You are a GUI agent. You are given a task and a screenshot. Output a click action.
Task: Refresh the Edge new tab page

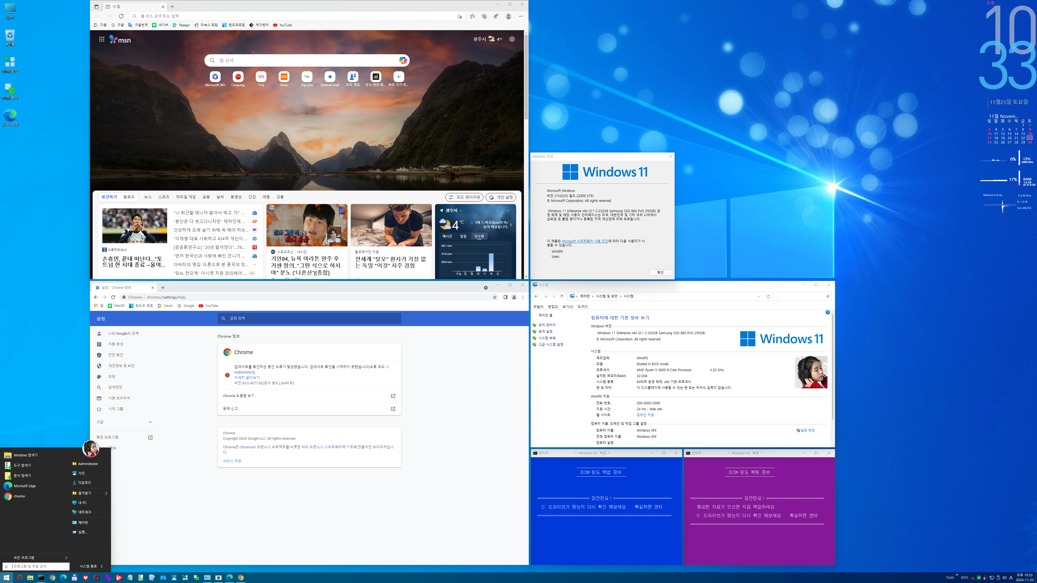(x=121, y=16)
